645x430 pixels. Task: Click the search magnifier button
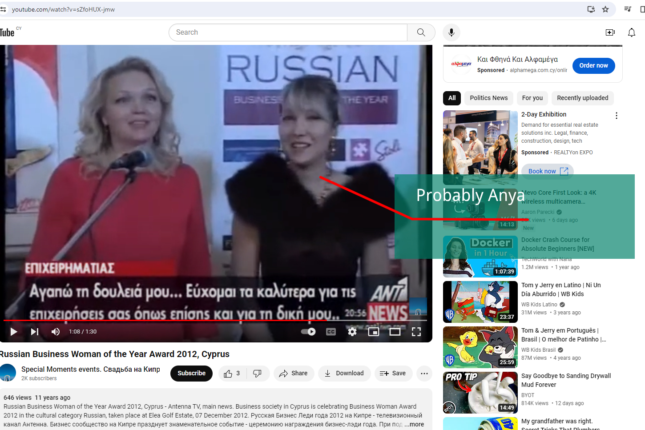(421, 32)
